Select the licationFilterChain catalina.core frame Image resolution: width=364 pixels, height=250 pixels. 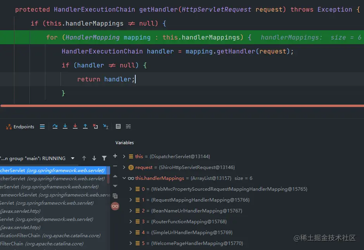[x=55, y=236]
